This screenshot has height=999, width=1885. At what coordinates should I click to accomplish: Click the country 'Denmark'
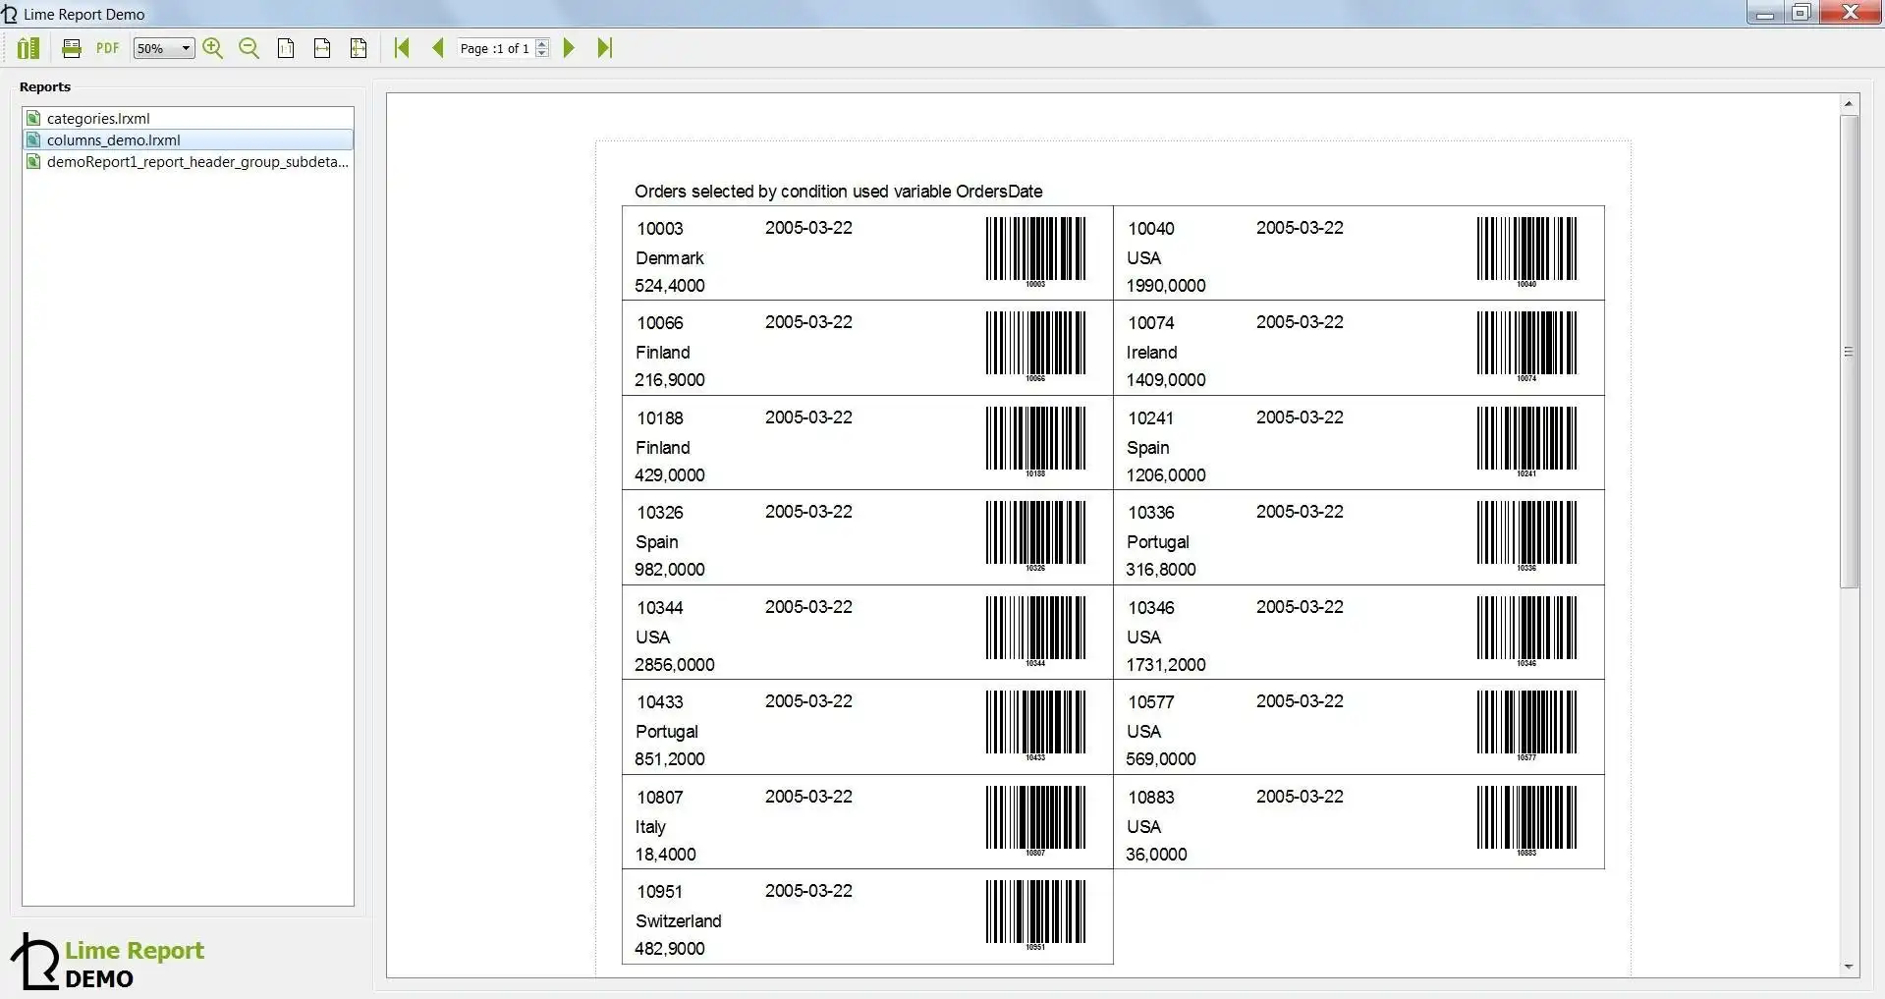click(670, 258)
